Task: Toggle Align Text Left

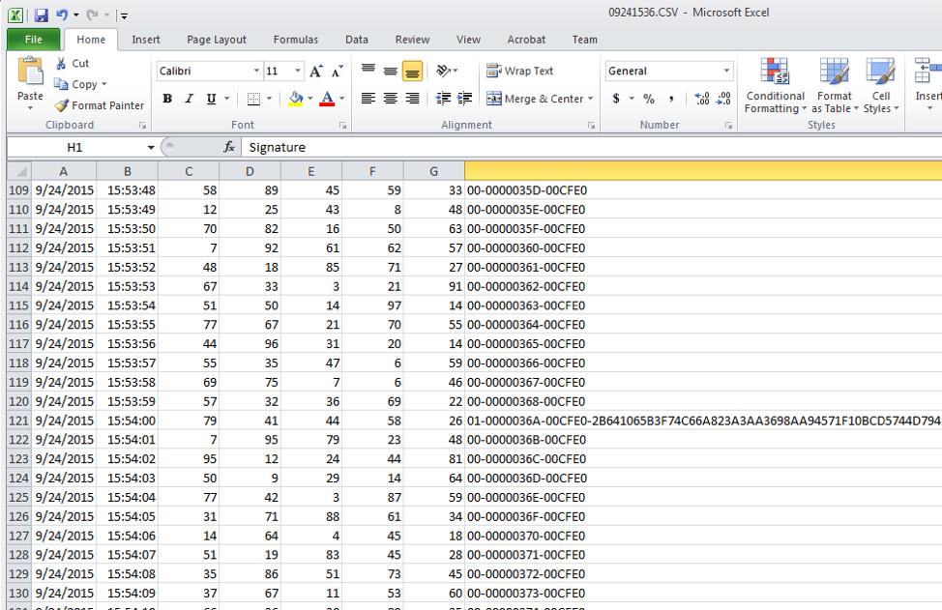Action: 368,99
